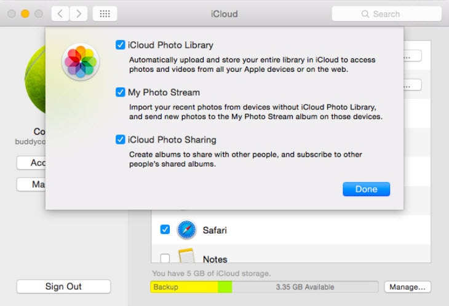This screenshot has width=449, height=306.
Task: Toggle iCloud Photo Sharing checkbox
Action: (121, 139)
